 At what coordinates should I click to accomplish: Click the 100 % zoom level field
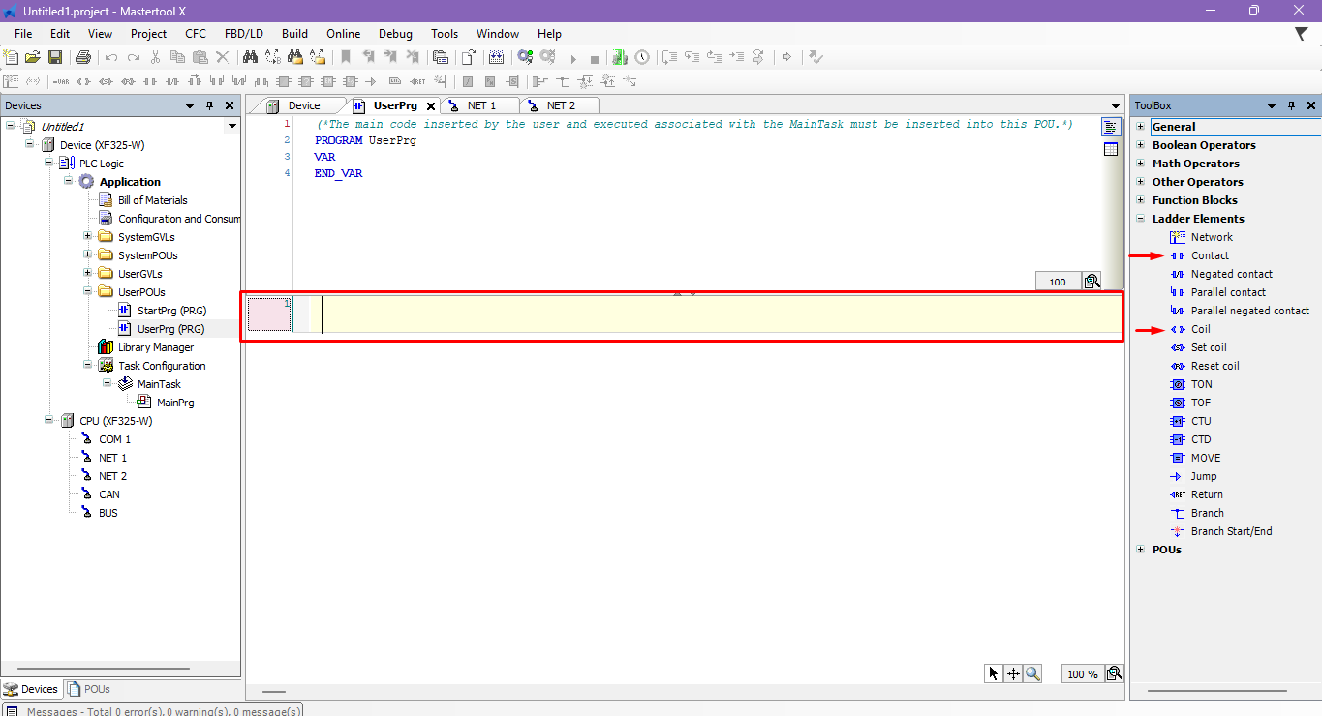coord(1082,674)
